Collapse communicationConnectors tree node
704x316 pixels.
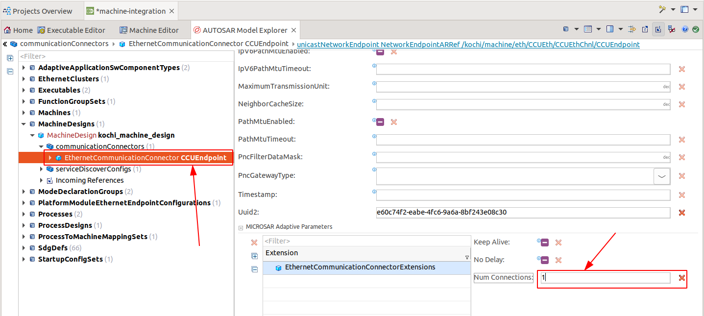(42, 146)
